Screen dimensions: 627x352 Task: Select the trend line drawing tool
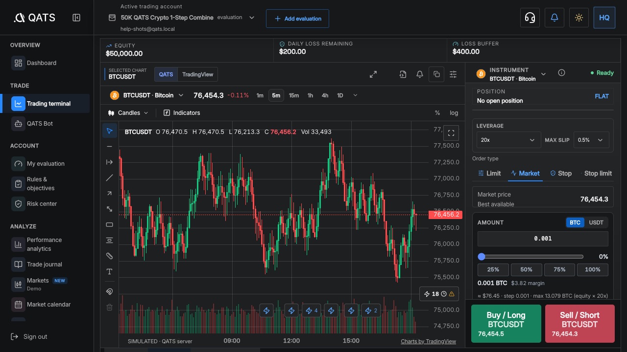click(x=109, y=177)
